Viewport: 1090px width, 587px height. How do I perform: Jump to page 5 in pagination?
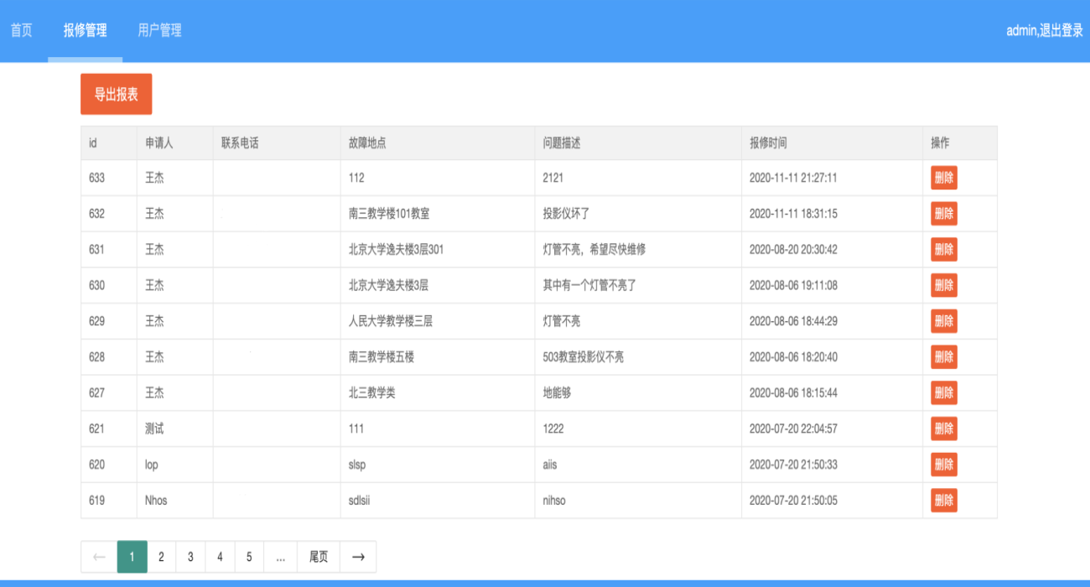pyautogui.click(x=249, y=557)
